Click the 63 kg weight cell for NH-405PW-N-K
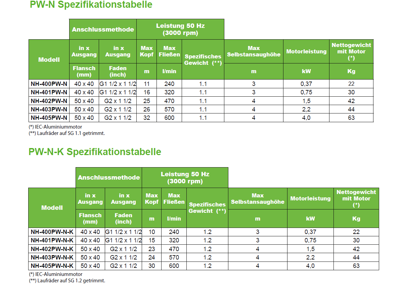The image size is (403, 285). pyautogui.click(x=356, y=266)
